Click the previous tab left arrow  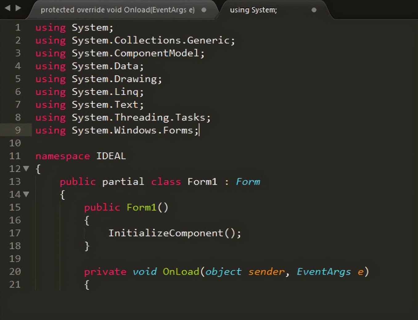(8, 8)
